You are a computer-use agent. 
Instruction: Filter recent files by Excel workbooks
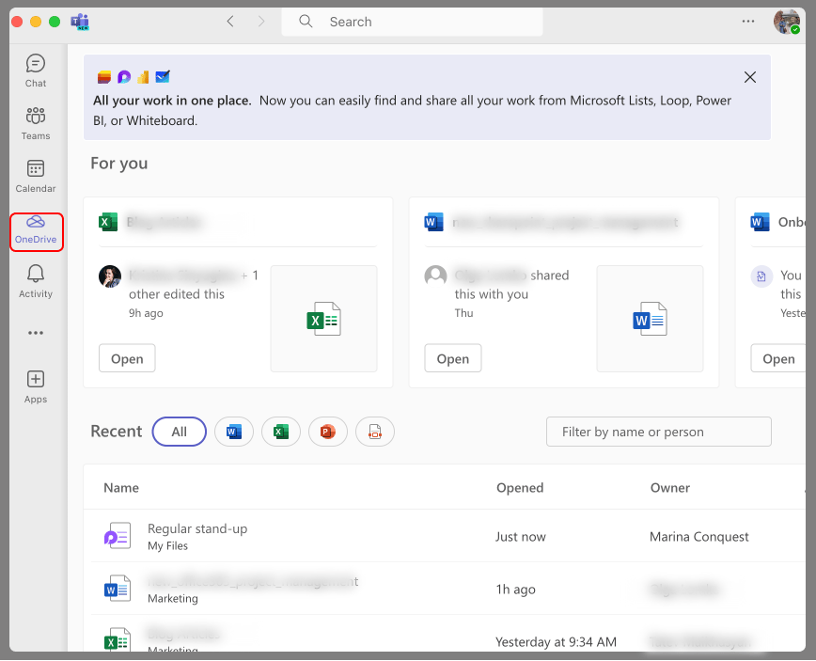(x=281, y=432)
